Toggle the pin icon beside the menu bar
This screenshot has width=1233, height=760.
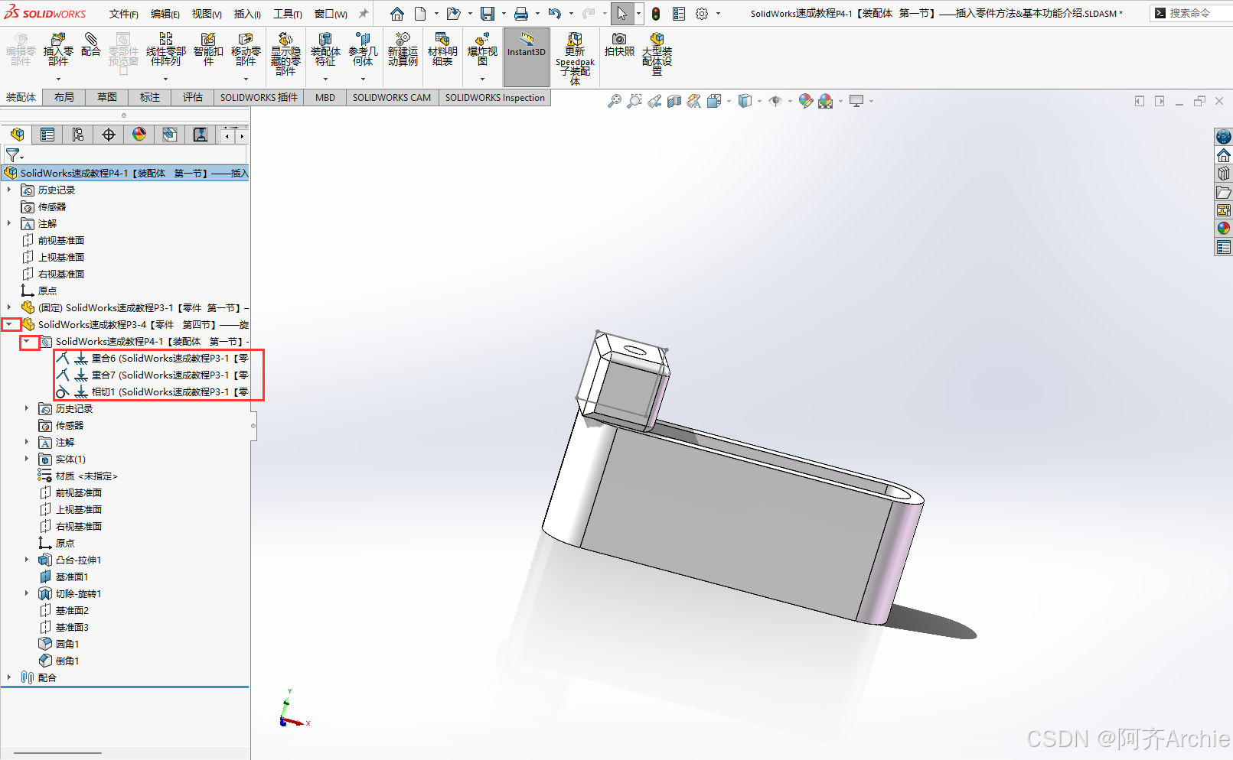point(364,14)
